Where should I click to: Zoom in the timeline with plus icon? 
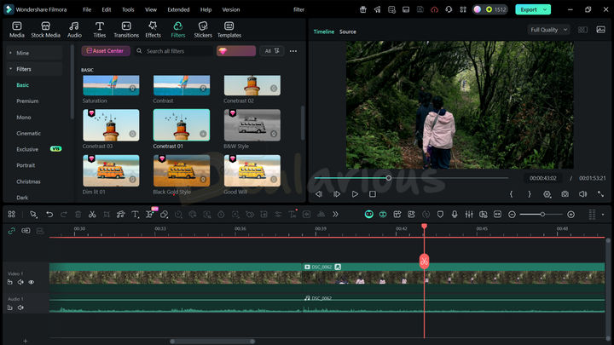[x=571, y=215]
